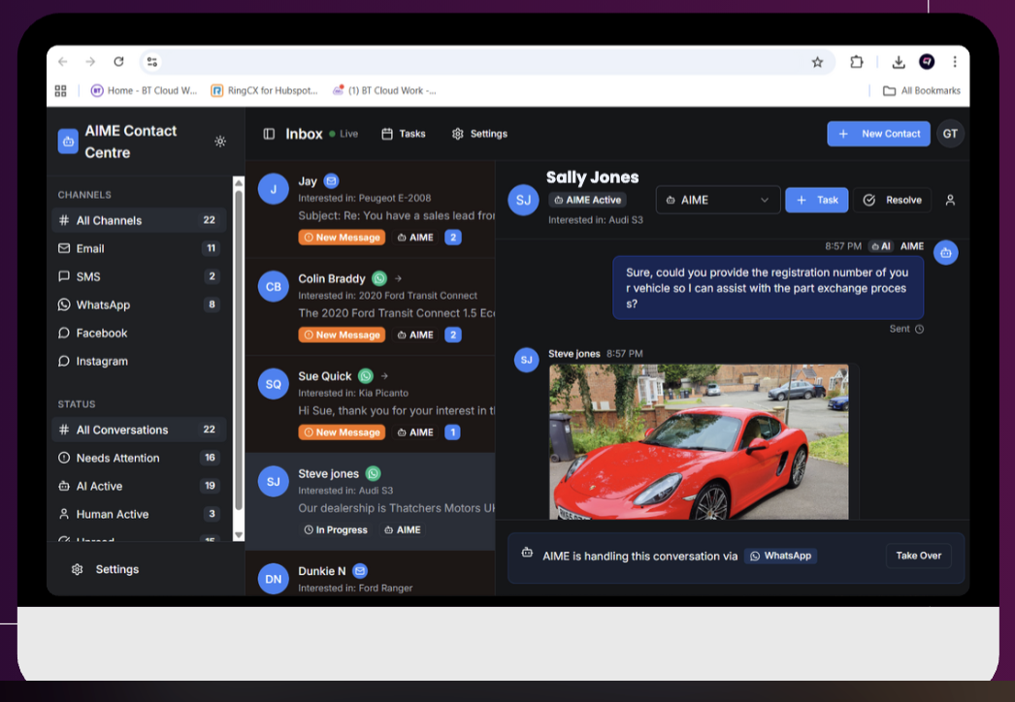Open the GT user avatar menu
This screenshot has width=1015, height=702.
[950, 134]
